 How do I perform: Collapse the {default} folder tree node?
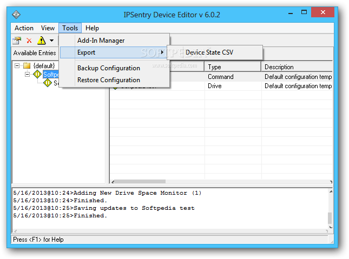coord(17,65)
